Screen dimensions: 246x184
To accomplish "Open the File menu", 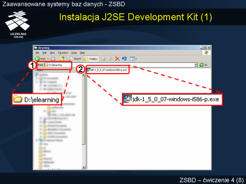I will [x=37, y=53].
